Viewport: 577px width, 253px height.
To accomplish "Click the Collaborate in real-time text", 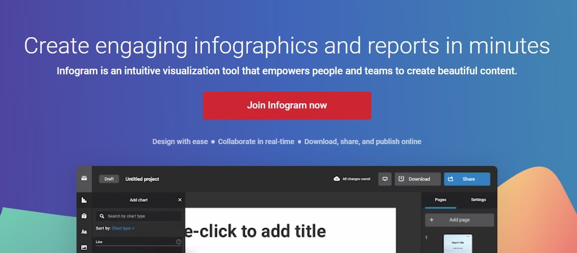I will coord(256,142).
